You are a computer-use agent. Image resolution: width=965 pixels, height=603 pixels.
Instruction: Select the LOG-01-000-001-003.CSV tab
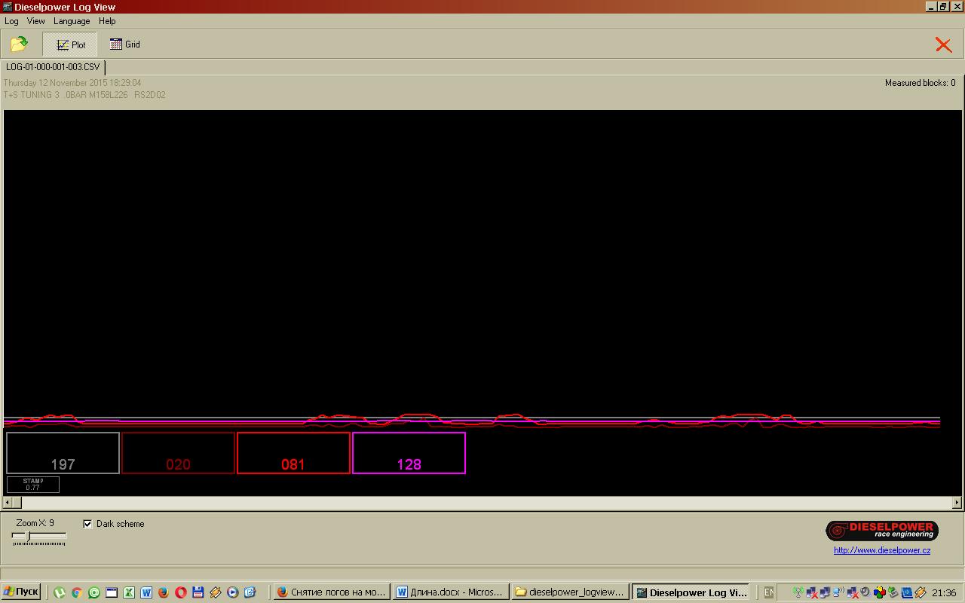pos(53,67)
